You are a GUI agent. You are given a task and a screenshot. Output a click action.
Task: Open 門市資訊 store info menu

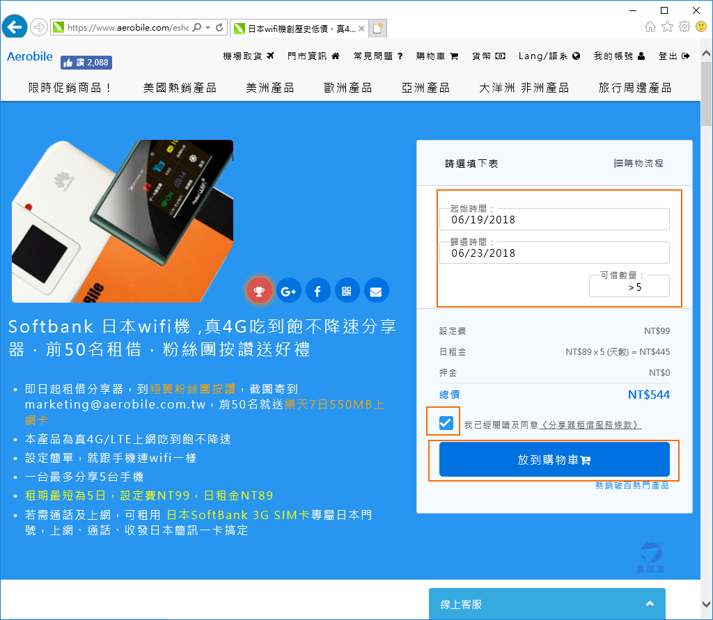tap(313, 56)
